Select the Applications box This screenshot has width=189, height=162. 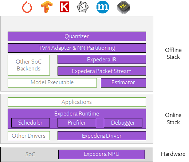(x=77, y=102)
